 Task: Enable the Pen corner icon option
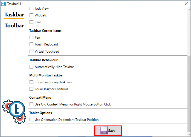[x=31, y=37]
